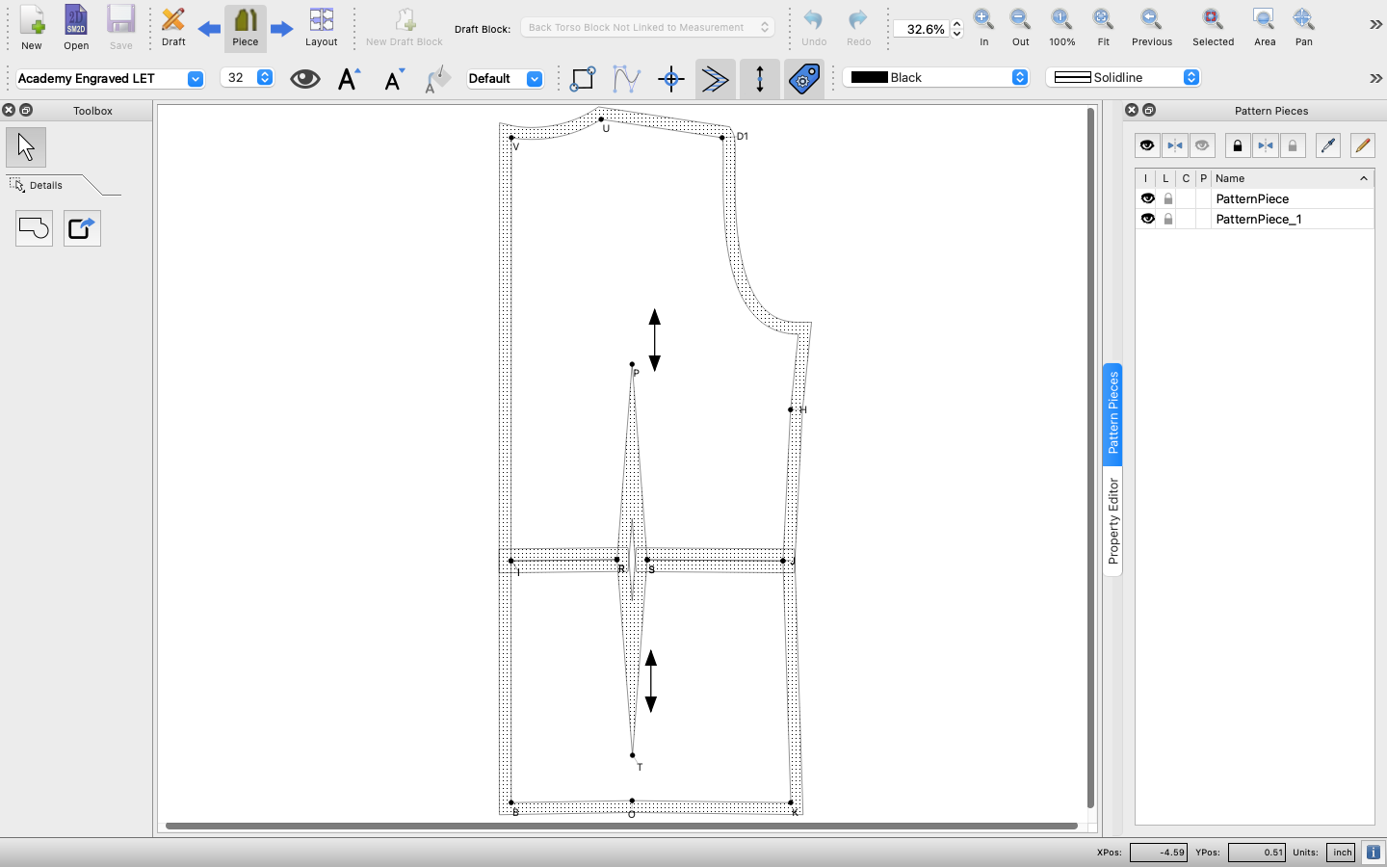Click the zoom percentage field
This screenshot has width=1387, height=867.
click(922, 29)
